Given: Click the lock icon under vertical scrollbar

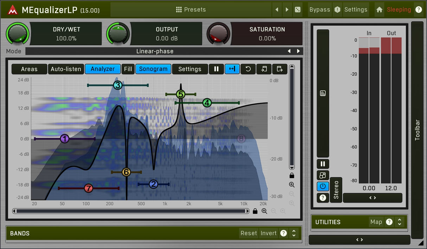Looking at the screenshot, I should pyautogui.click(x=292, y=176).
